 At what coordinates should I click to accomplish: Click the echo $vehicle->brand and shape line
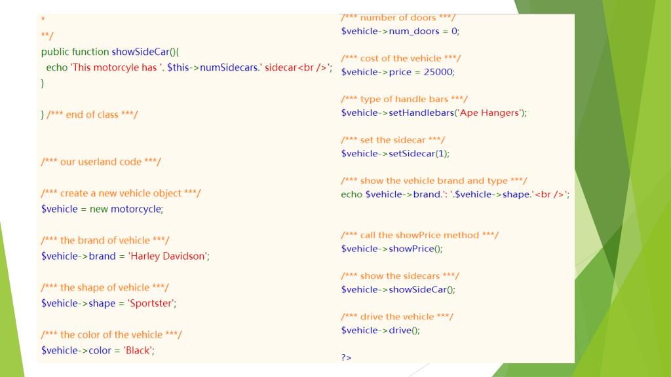pos(455,194)
